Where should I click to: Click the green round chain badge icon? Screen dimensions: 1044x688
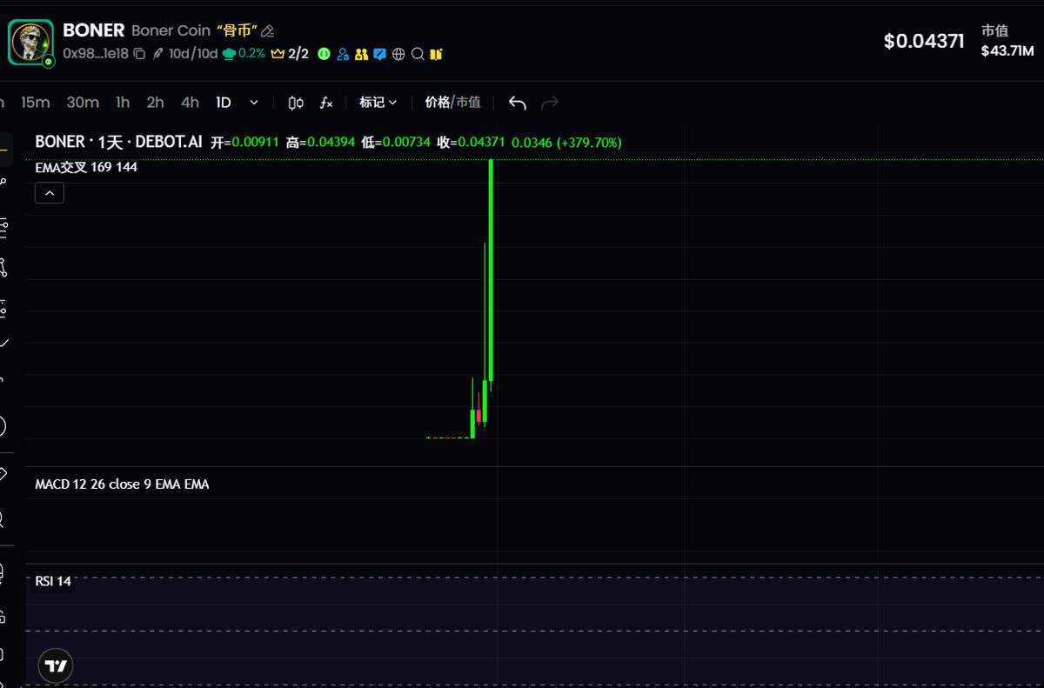[324, 54]
